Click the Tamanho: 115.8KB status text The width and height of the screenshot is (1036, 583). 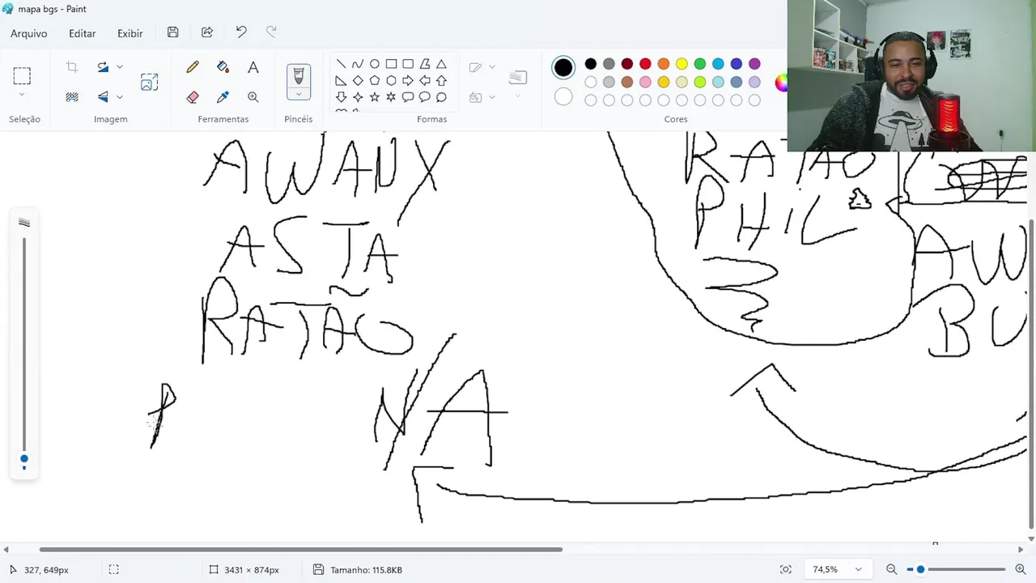[366, 570]
